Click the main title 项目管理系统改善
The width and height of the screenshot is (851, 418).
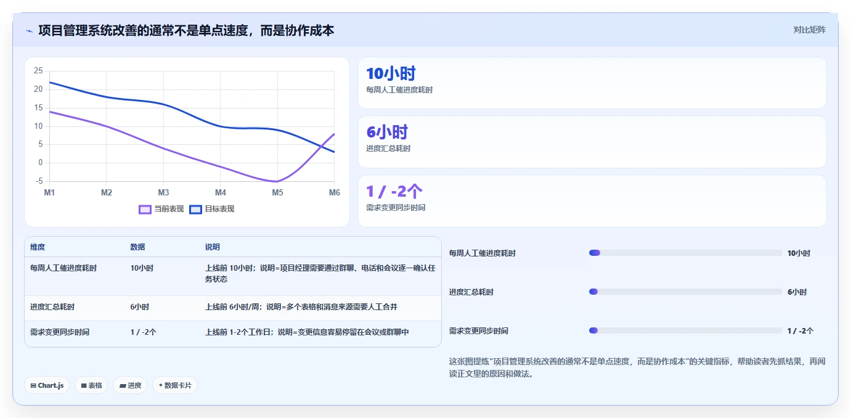point(186,30)
